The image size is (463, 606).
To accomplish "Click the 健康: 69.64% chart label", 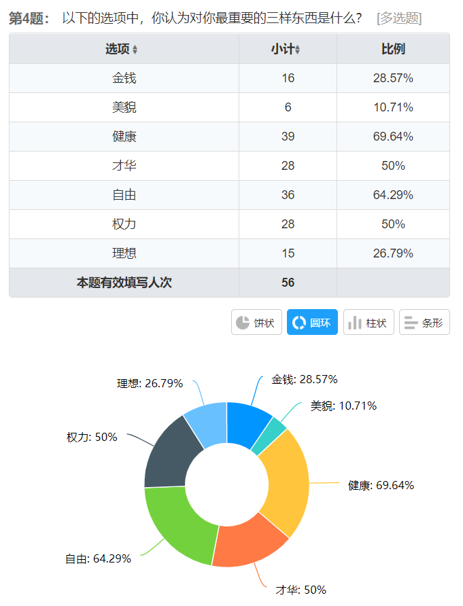I will click(x=381, y=485).
